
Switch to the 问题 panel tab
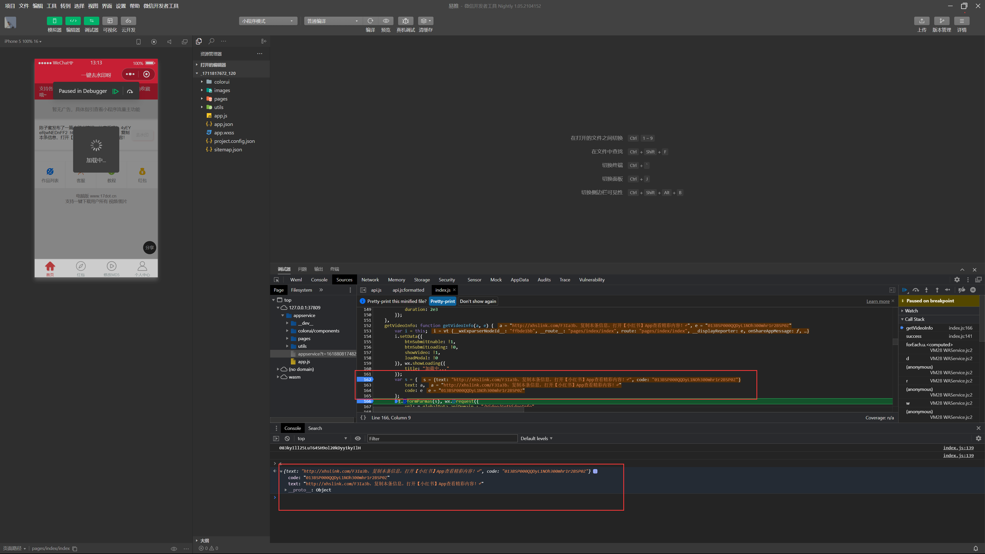point(302,269)
